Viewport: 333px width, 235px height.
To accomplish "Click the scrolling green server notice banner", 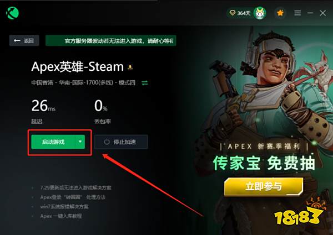I will click(x=110, y=40).
